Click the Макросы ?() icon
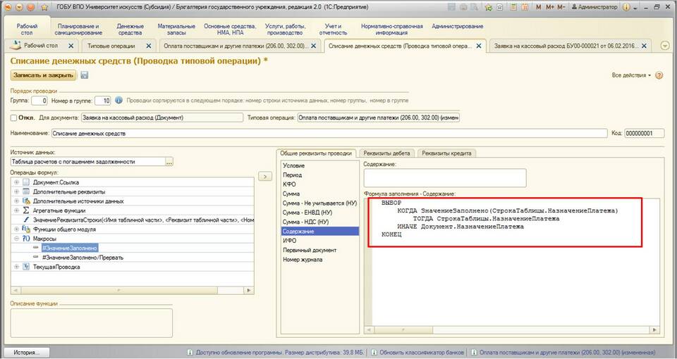Image resolution: width=677 pixels, height=359 pixels. pos(26,239)
